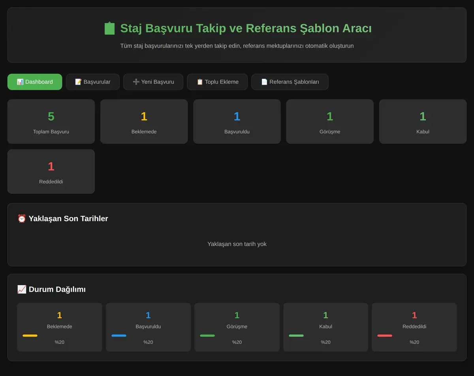This screenshot has width=474, height=376.
Task: Select the top Görüşme stat card
Action: tap(330, 121)
